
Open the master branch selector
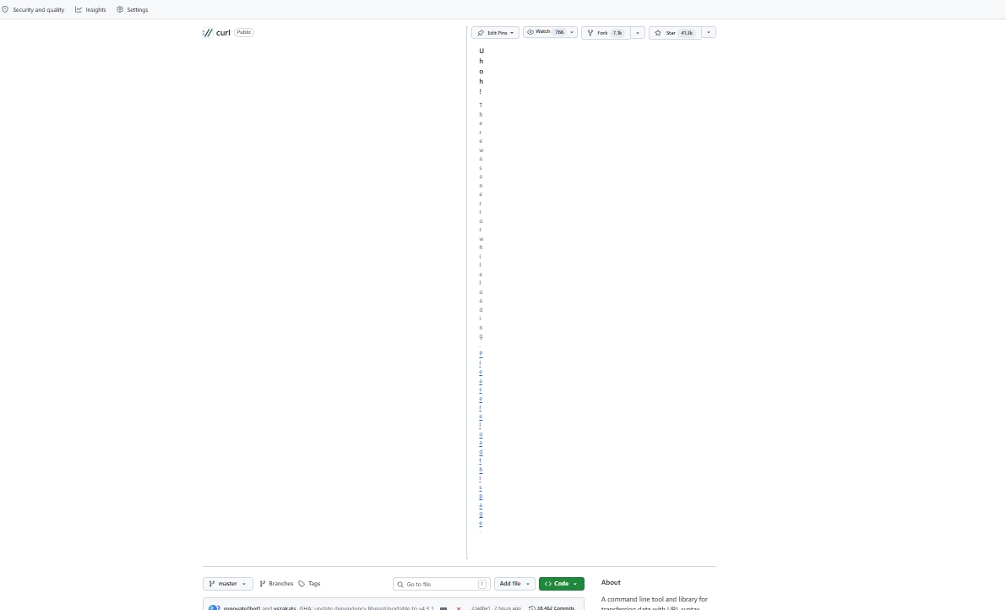(227, 583)
